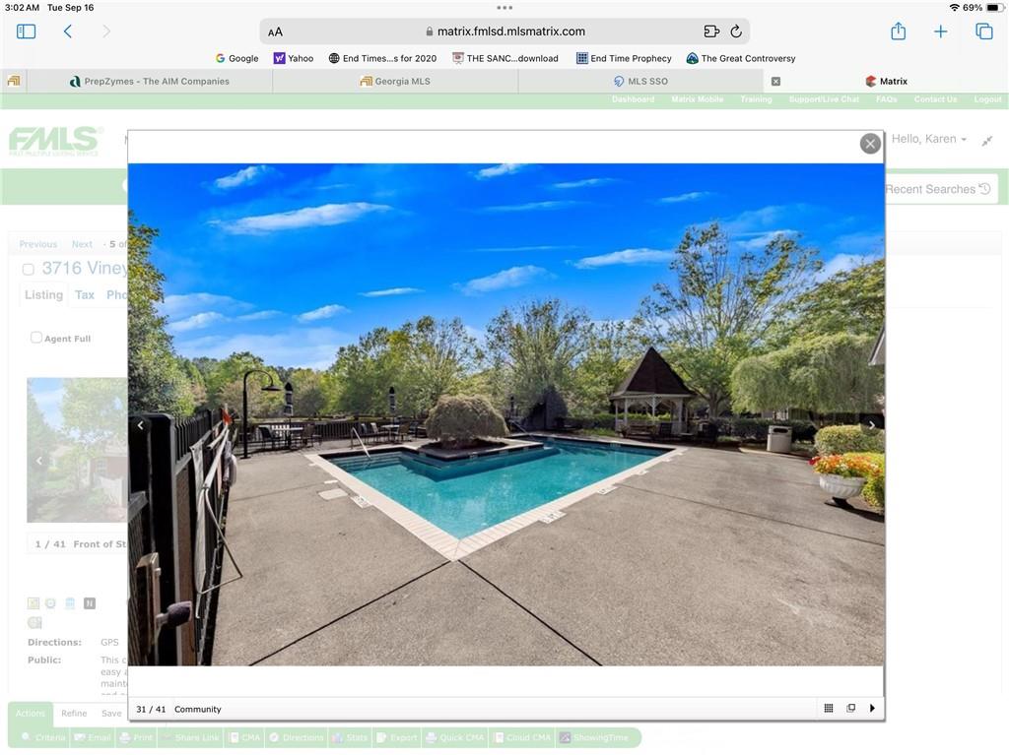Toggle the Agent Full checkbox
This screenshot has width=1009, height=755.
point(36,338)
